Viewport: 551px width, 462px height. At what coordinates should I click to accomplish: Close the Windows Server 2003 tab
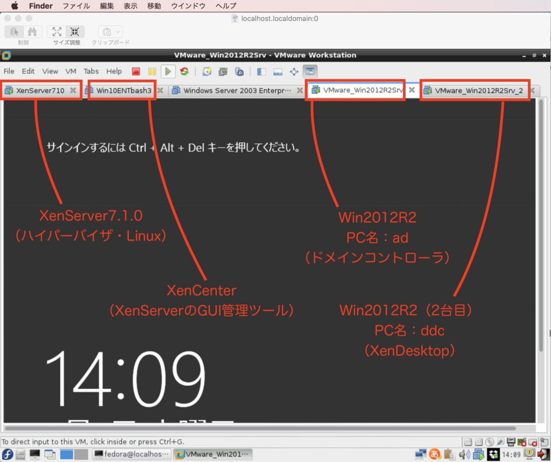click(x=300, y=90)
